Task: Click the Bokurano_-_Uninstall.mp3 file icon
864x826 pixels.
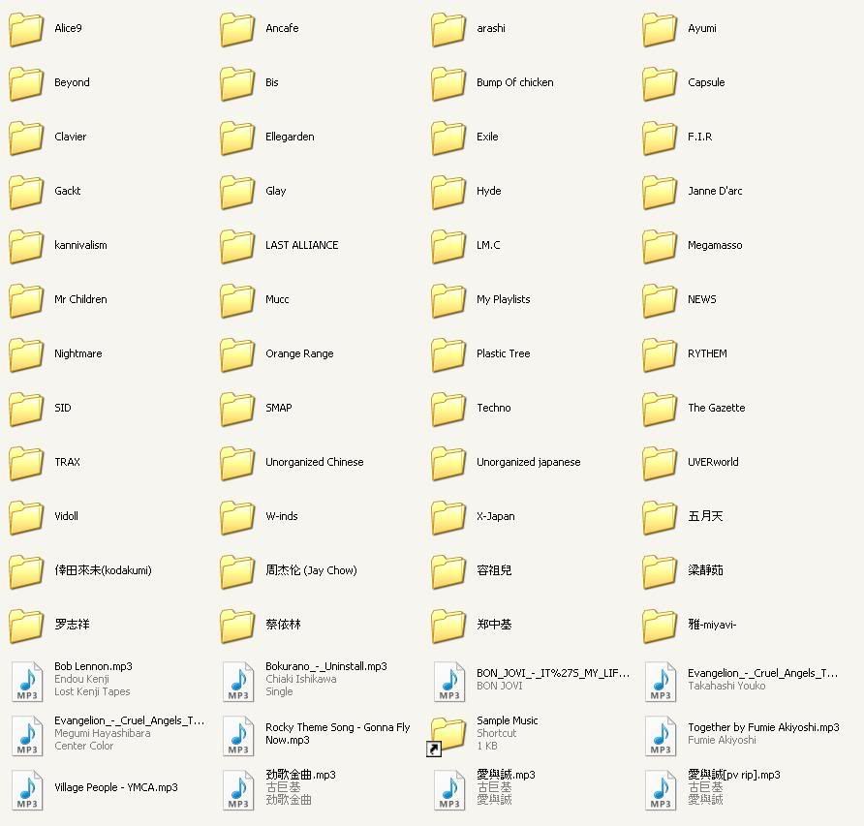Action: tap(238, 681)
